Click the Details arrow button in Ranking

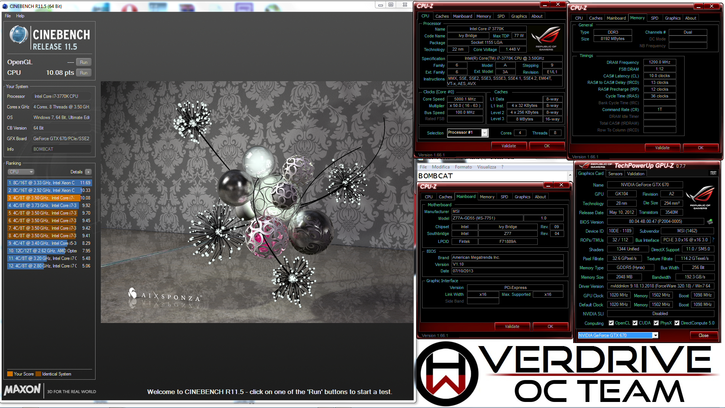pyautogui.click(x=88, y=172)
